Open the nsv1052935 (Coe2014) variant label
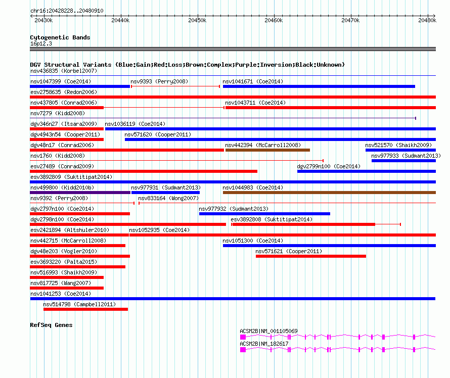The height and width of the screenshot is (378, 450). point(159,230)
